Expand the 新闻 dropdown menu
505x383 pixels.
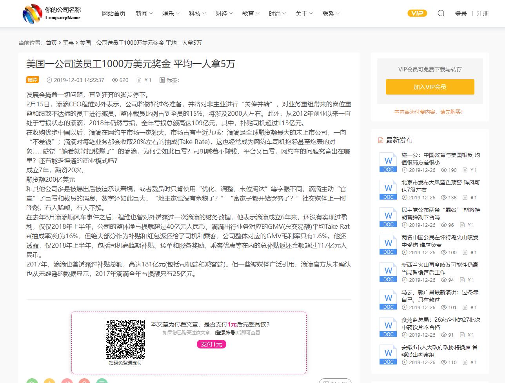(144, 13)
